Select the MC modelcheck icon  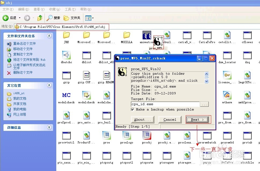pos(66,95)
